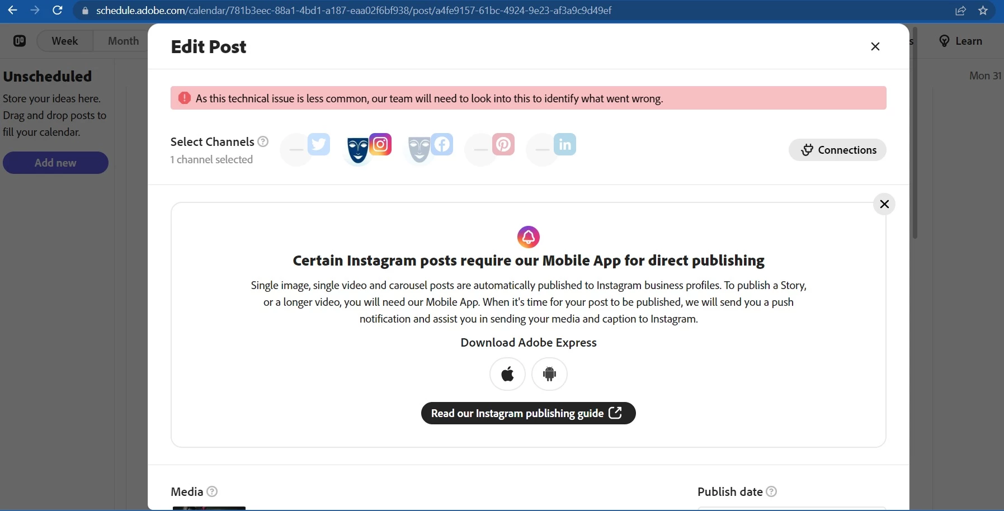This screenshot has height=511, width=1004.
Task: Click the browser address bar URL
Action: 353,11
